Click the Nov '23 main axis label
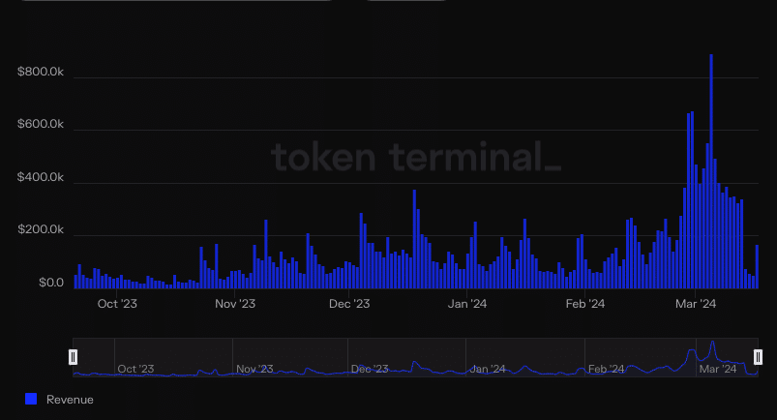 (x=235, y=304)
